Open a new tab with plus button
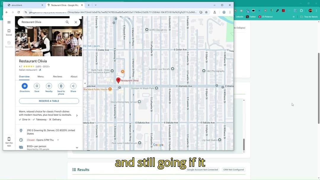320x180 pixels. [x=89, y=5]
